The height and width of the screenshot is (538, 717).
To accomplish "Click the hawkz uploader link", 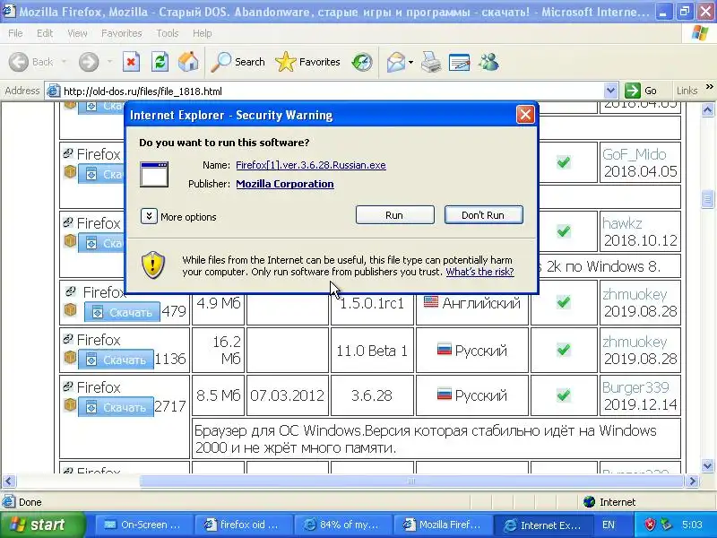I will 622,223.
